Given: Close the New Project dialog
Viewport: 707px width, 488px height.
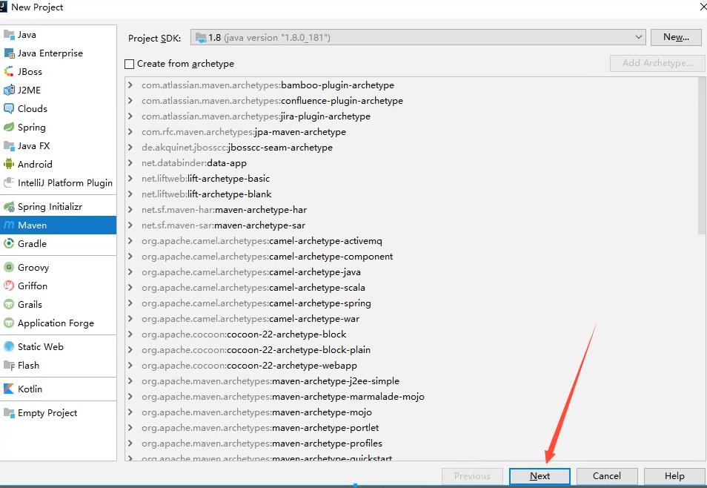Looking at the screenshot, I should click(703, 7).
